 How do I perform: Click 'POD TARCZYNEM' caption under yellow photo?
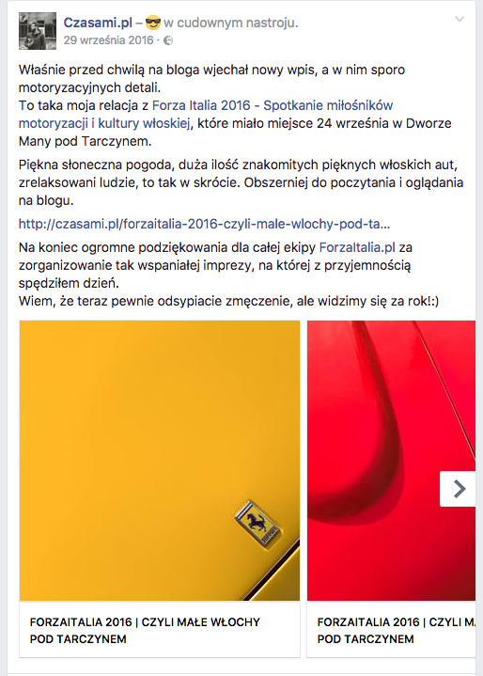tap(78, 639)
